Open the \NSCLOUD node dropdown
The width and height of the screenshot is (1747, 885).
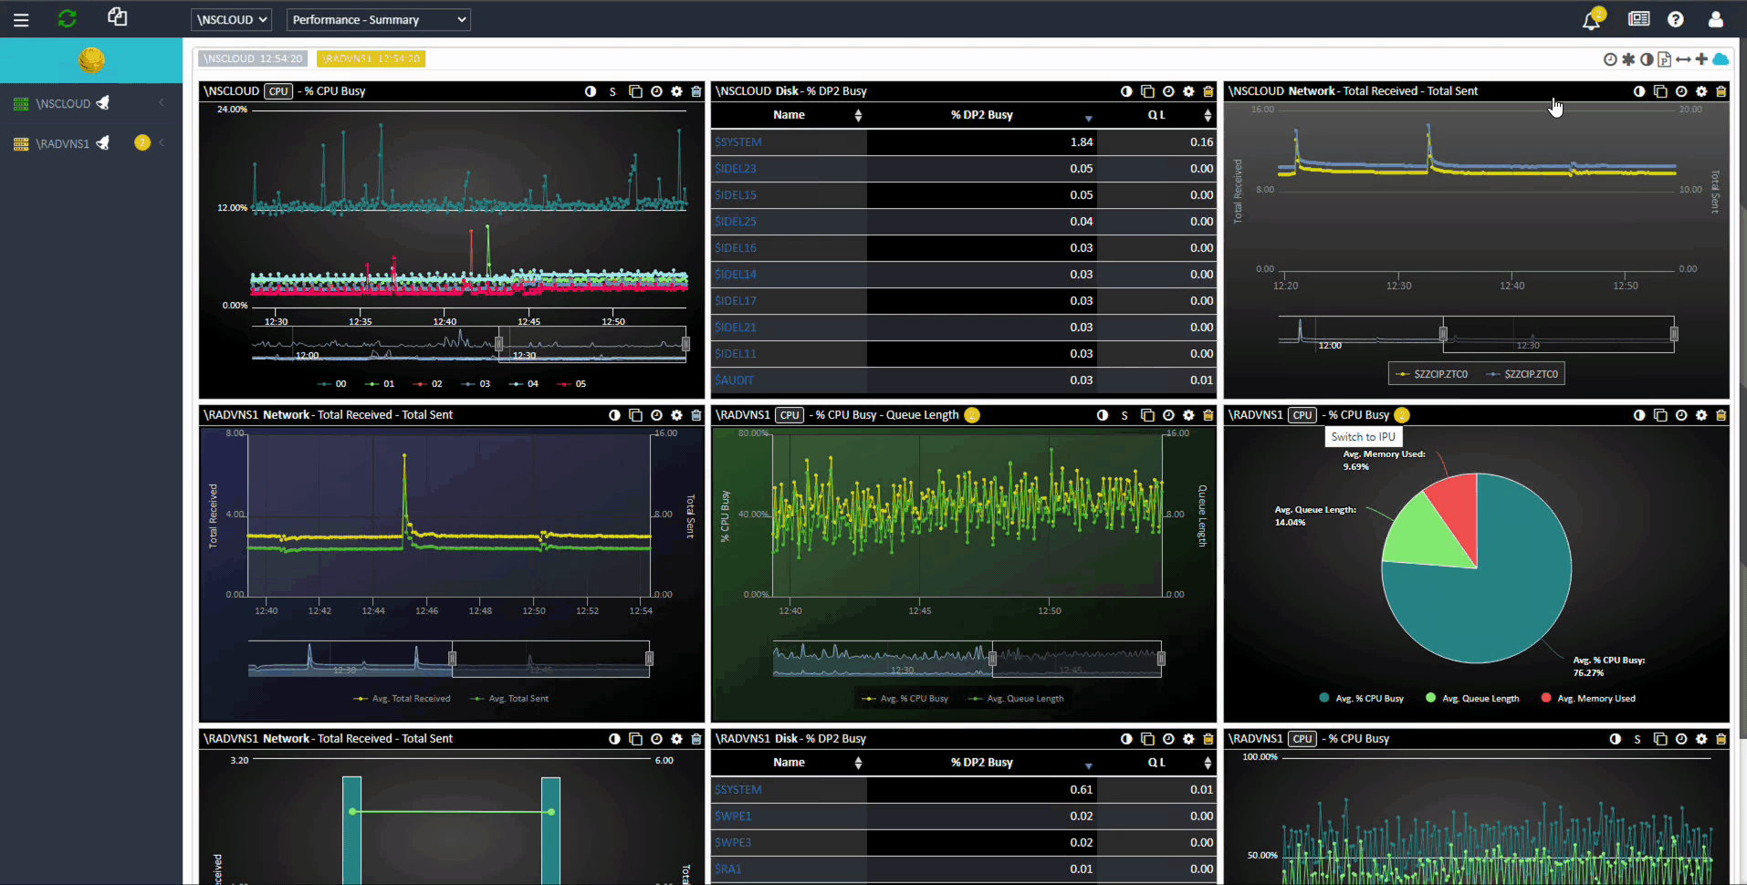(232, 19)
